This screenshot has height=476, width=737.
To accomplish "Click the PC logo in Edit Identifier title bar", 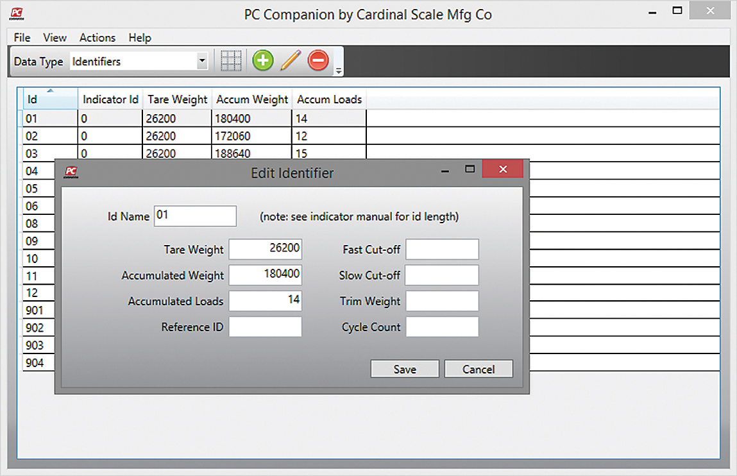I will (x=71, y=173).
